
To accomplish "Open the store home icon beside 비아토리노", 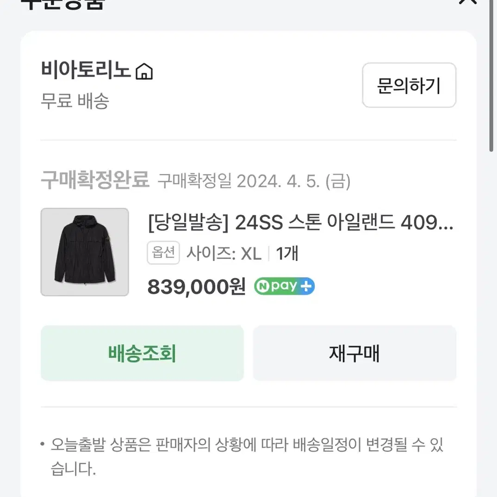I will (144, 71).
